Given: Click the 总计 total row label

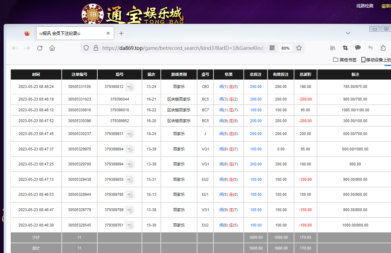Looking at the screenshot, I should pos(36,248).
